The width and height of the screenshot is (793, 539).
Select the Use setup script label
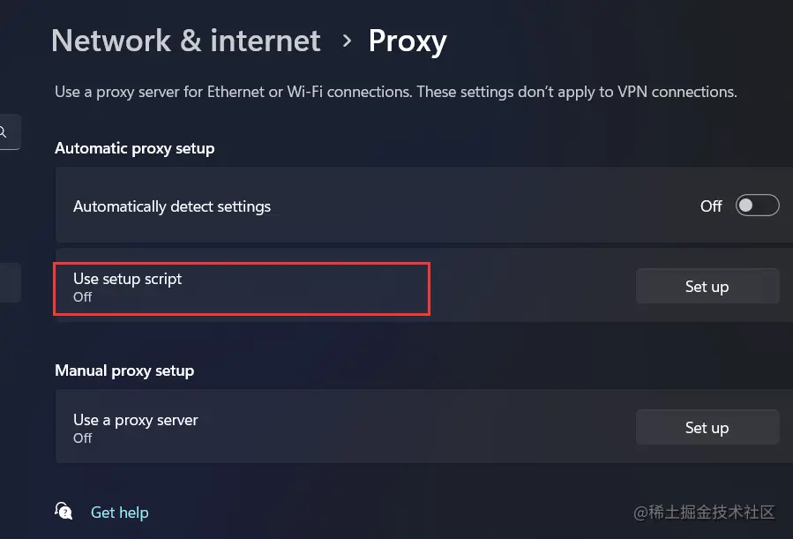pyautogui.click(x=127, y=279)
